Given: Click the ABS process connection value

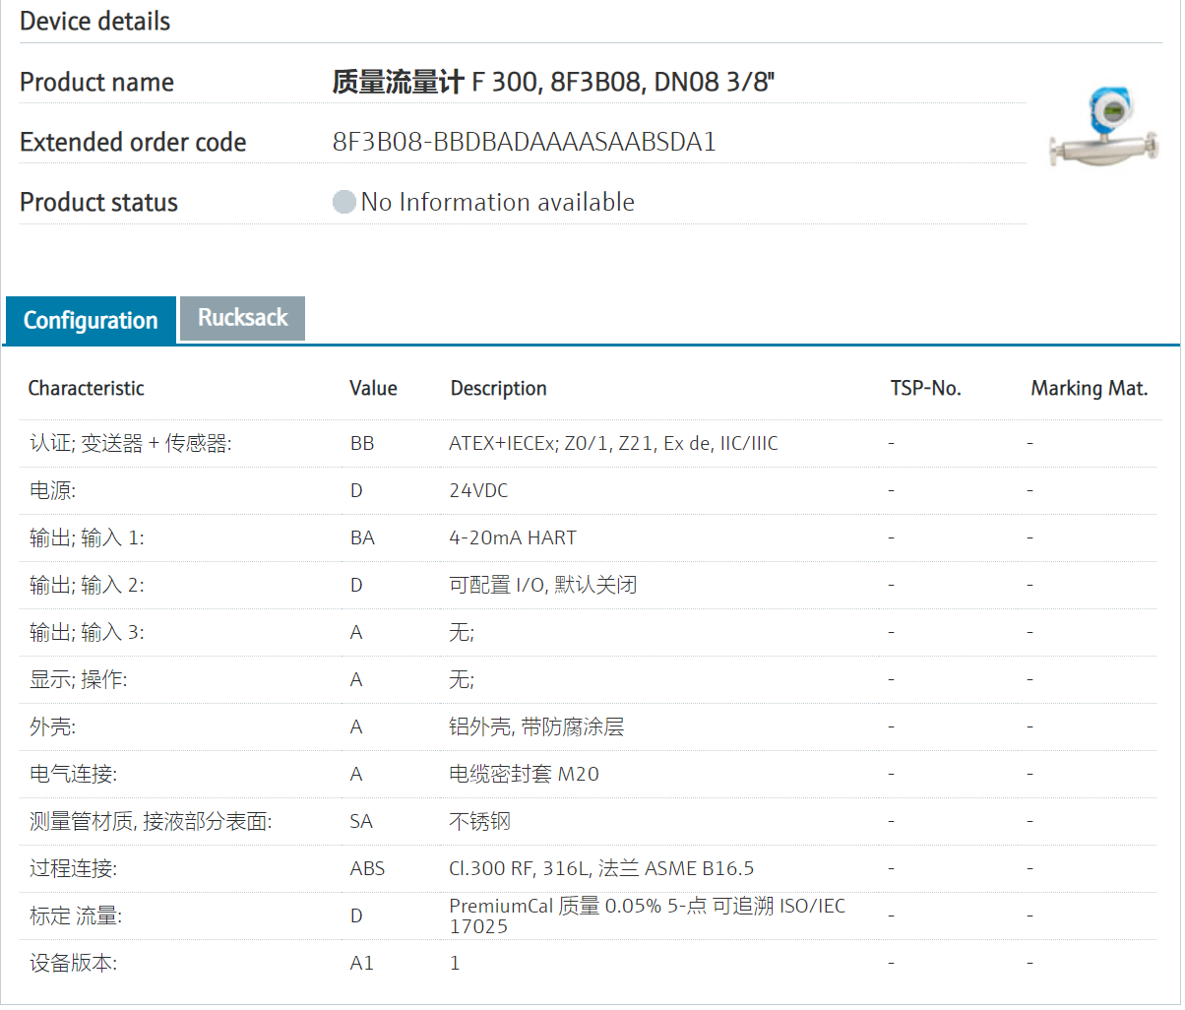Looking at the screenshot, I should pos(367,869).
